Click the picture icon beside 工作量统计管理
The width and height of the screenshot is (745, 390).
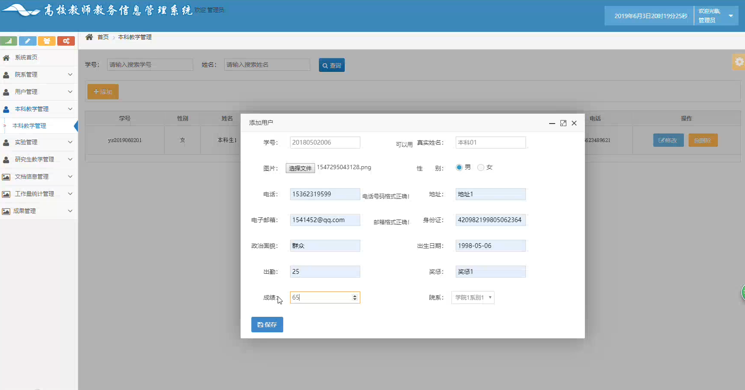click(x=6, y=194)
